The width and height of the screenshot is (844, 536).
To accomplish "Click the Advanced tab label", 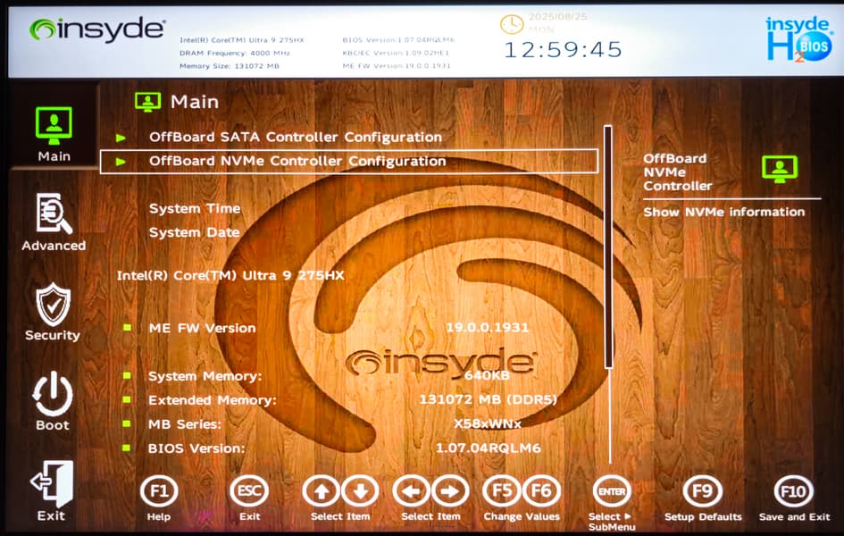I will 54,246.
